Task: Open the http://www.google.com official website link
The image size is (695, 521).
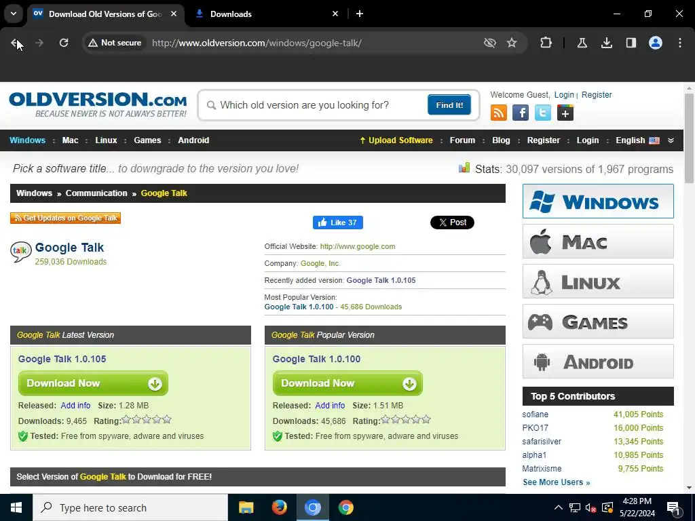Action: pyautogui.click(x=358, y=246)
